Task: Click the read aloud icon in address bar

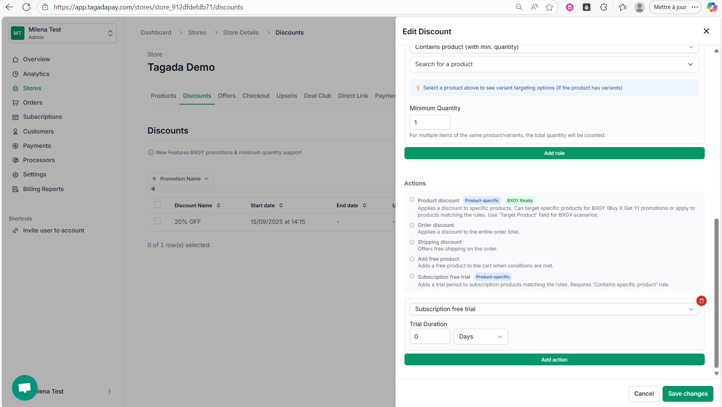Action: (x=534, y=7)
